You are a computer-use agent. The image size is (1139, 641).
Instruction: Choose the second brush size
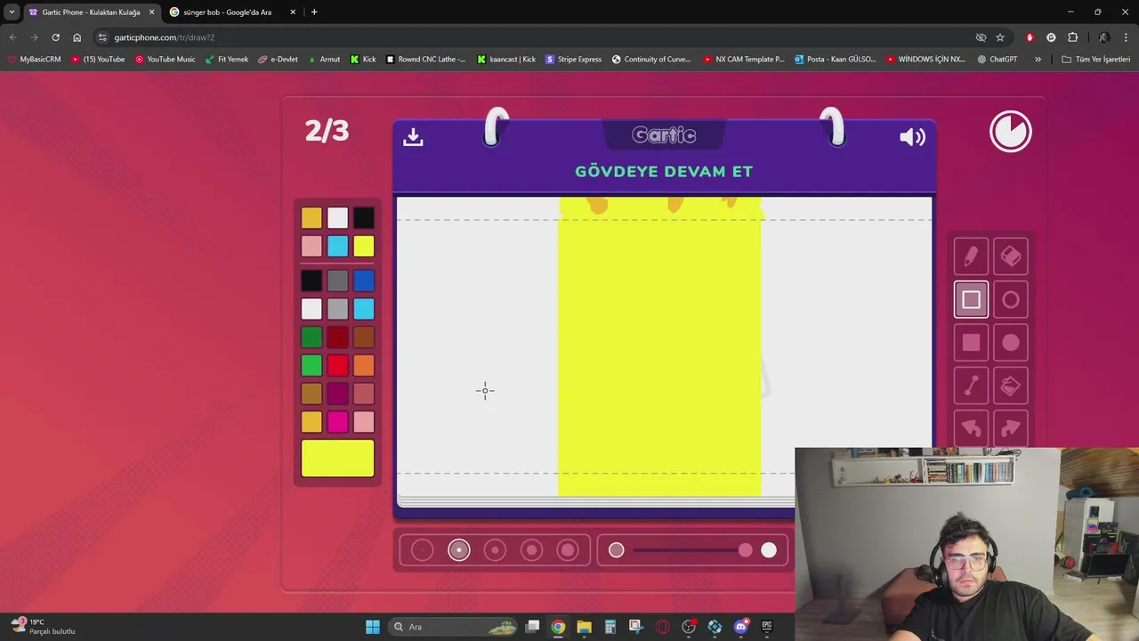tap(459, 550)
